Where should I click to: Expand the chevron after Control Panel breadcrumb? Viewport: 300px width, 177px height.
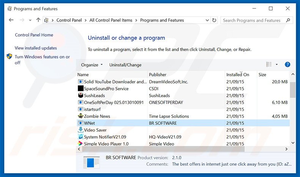[x=85, y=20]
